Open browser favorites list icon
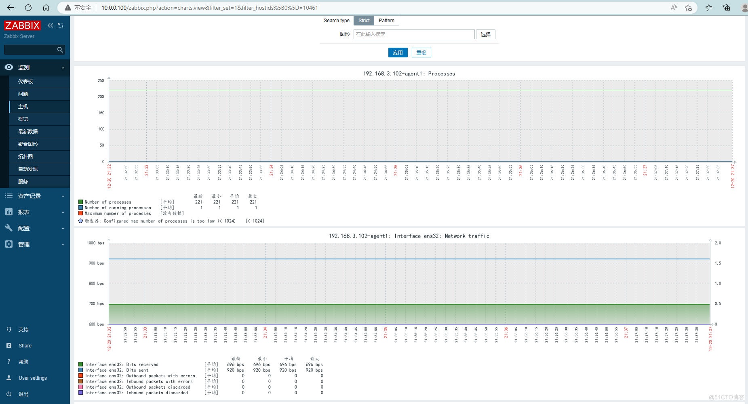Viewport: 748px width, 404px height. (x=709, y=8)
